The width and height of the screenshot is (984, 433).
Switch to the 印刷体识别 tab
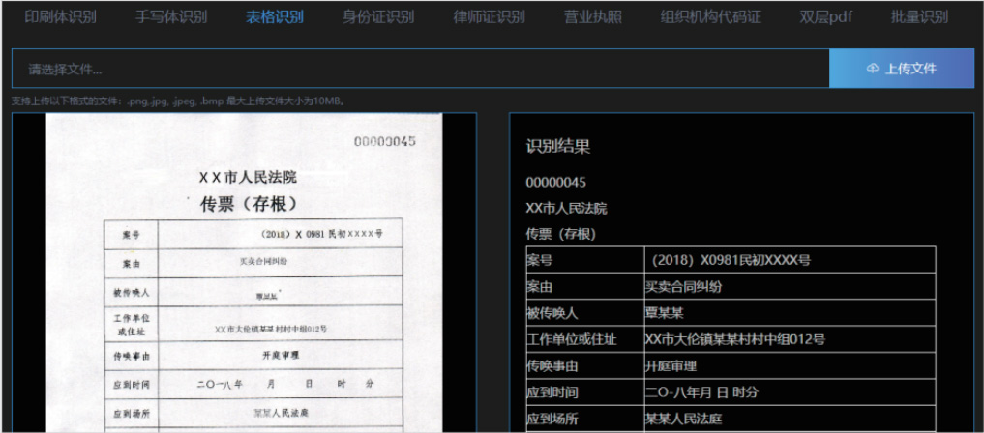(61, 17)
